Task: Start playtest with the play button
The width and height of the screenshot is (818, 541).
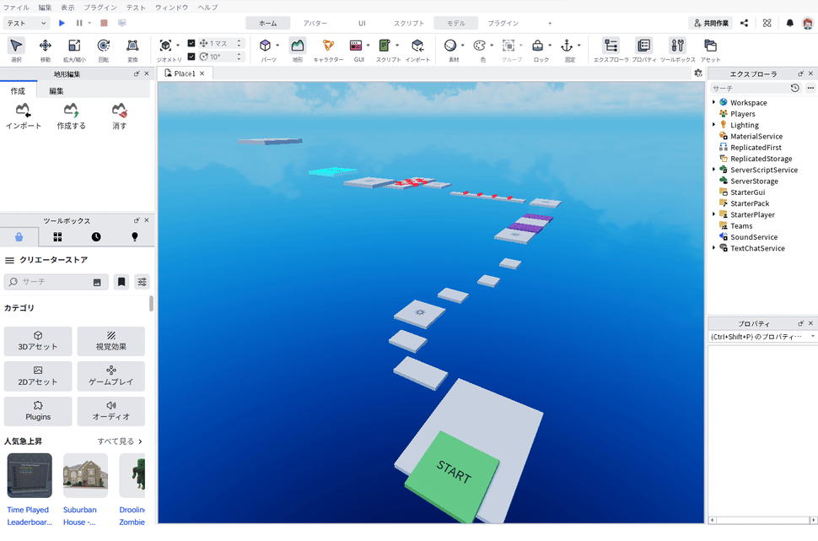Action: click(x=62, y=23)
